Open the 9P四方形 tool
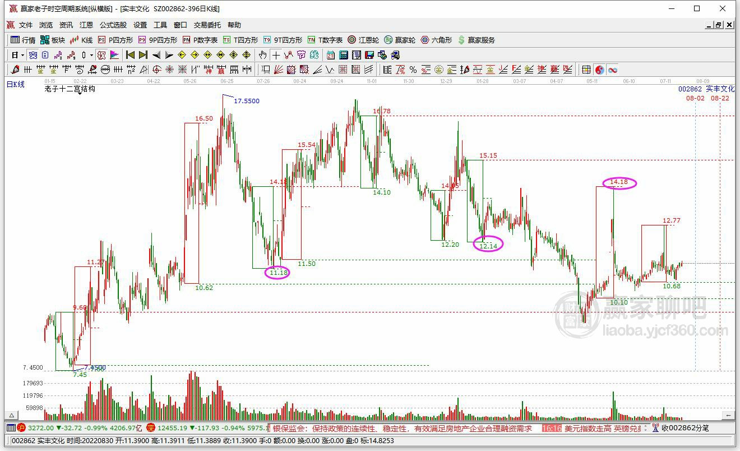 click(x=158, y=40)
